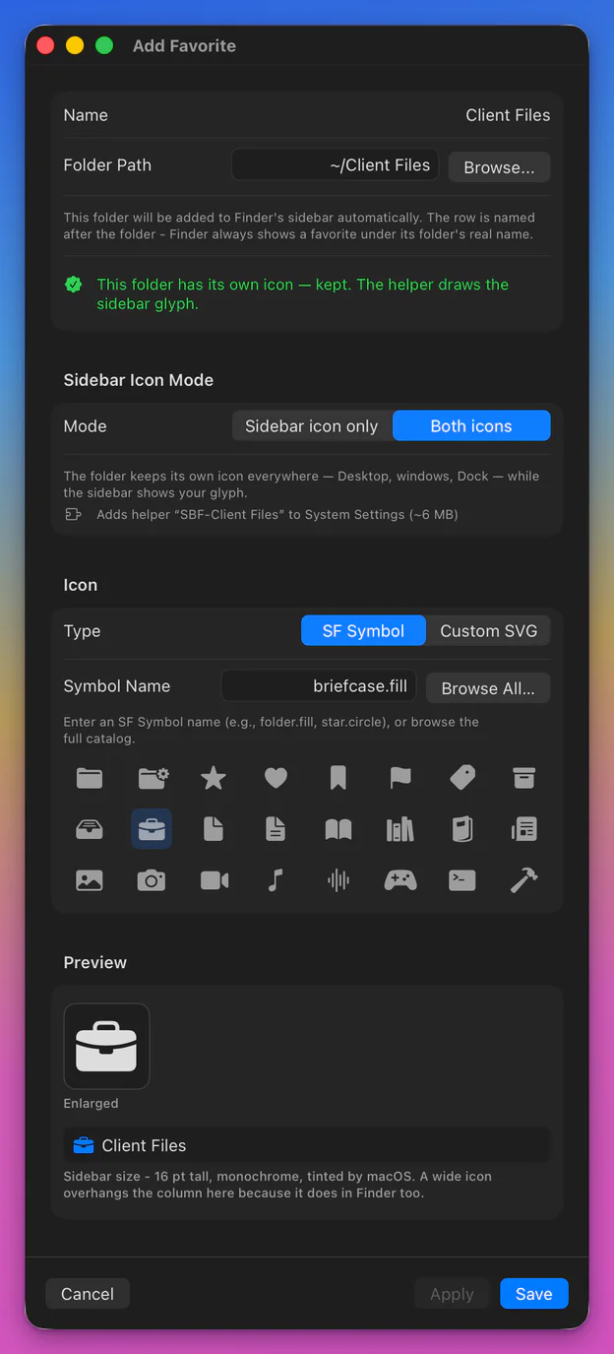This screenshot has height=1354, width=614.
Task: Pick the camera symbol
Action: (x=152, y=880)
